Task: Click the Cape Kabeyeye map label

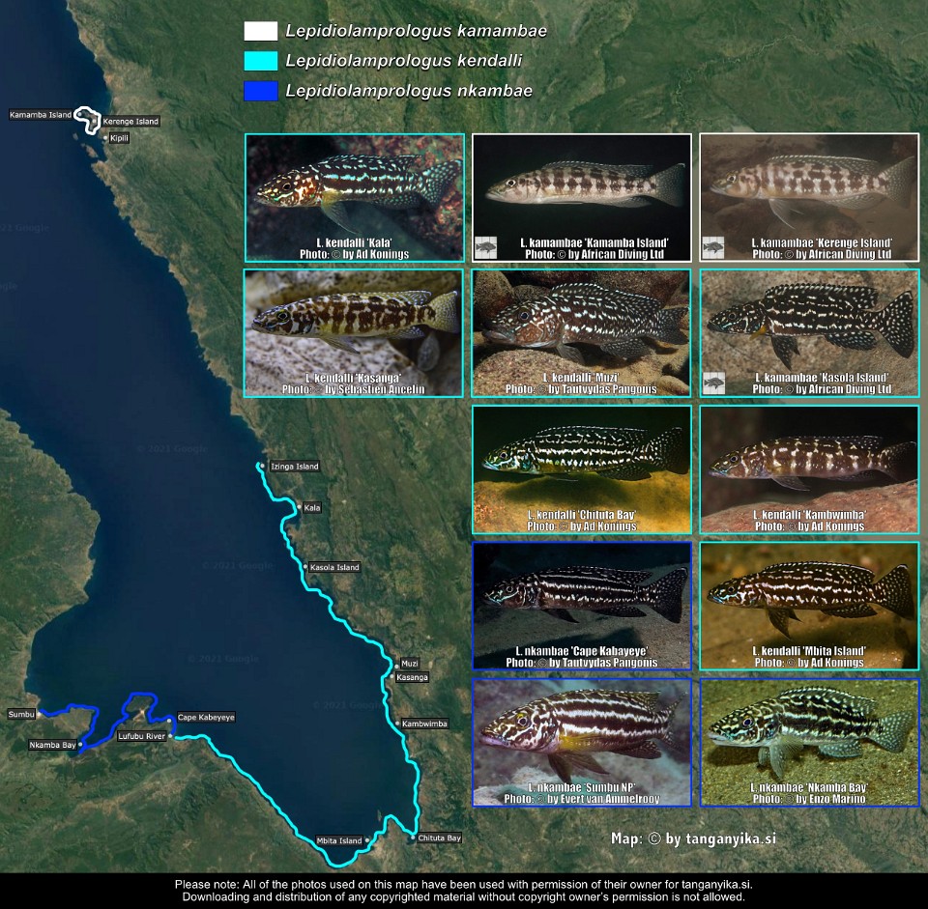Action: [206, 717]
